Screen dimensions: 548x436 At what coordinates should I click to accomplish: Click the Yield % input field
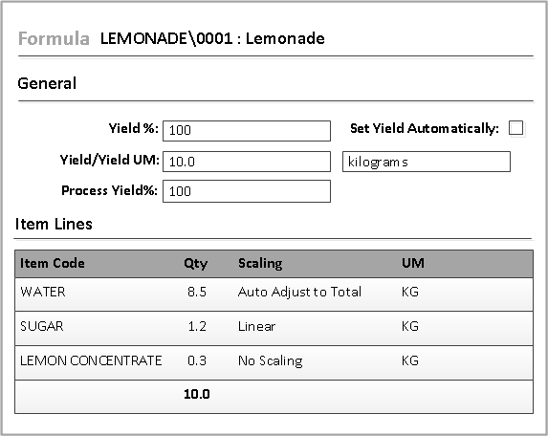point(247,131)
